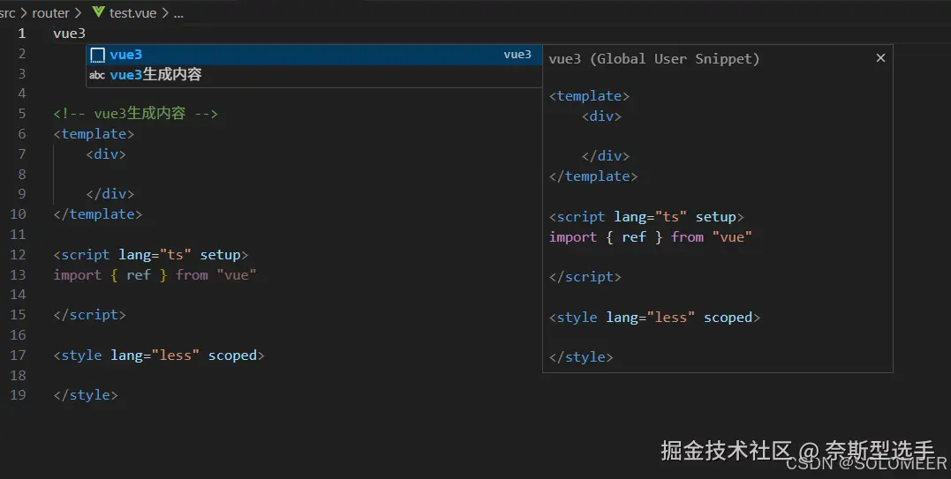
Task: Click the vue3 text on line 1
Action: point(69,34)
